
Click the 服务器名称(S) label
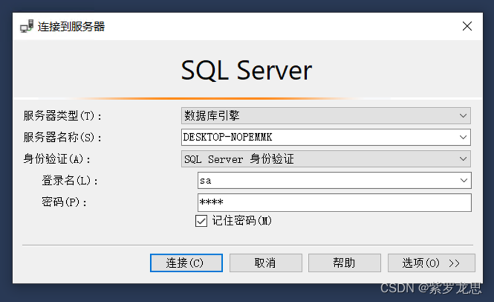click(x=62, y=137)
